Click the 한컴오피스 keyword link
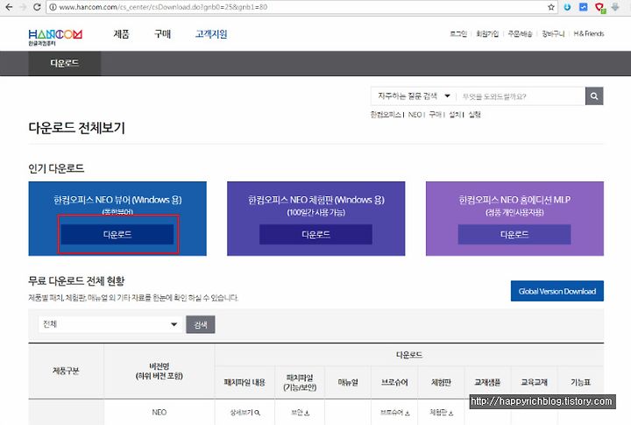 [386, 115]
